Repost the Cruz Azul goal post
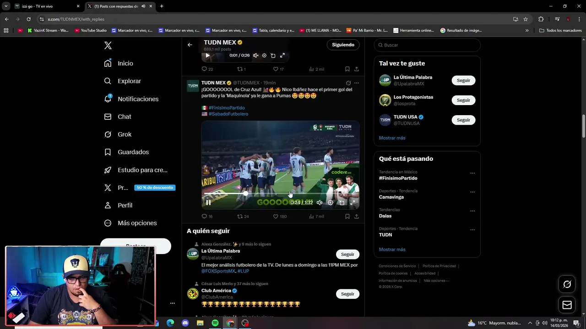Screen dimensions: 586x329 [x=243, y=216]
